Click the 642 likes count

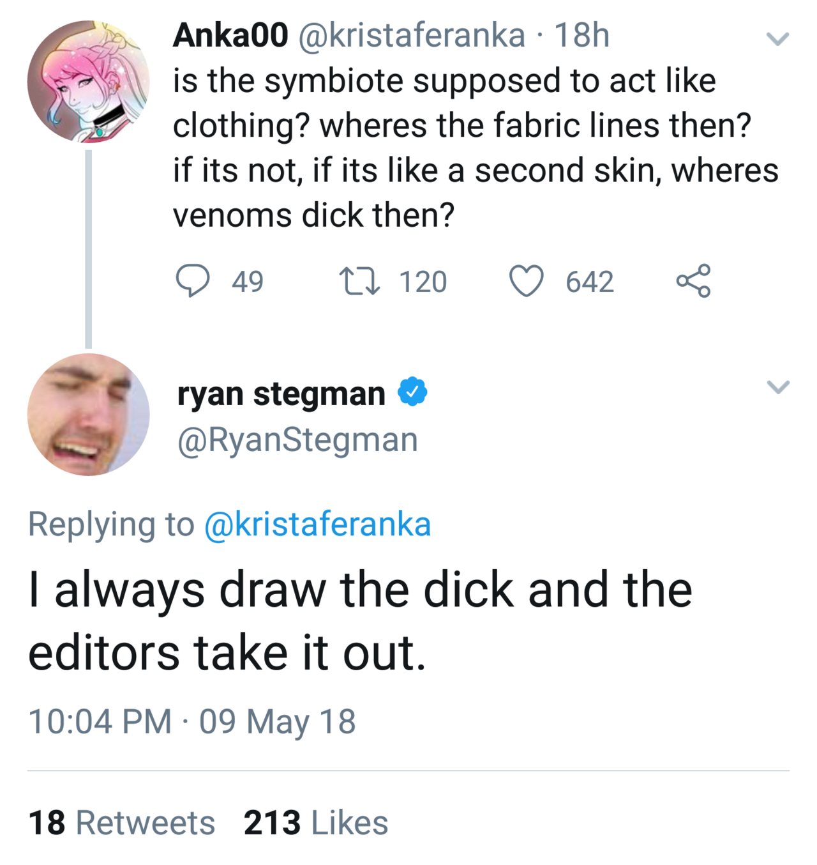590,282
